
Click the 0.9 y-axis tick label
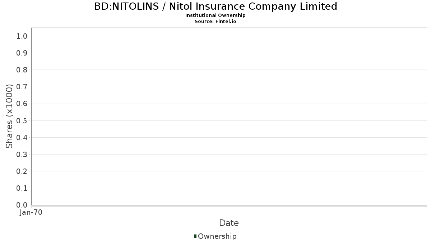tap(22, 53)
